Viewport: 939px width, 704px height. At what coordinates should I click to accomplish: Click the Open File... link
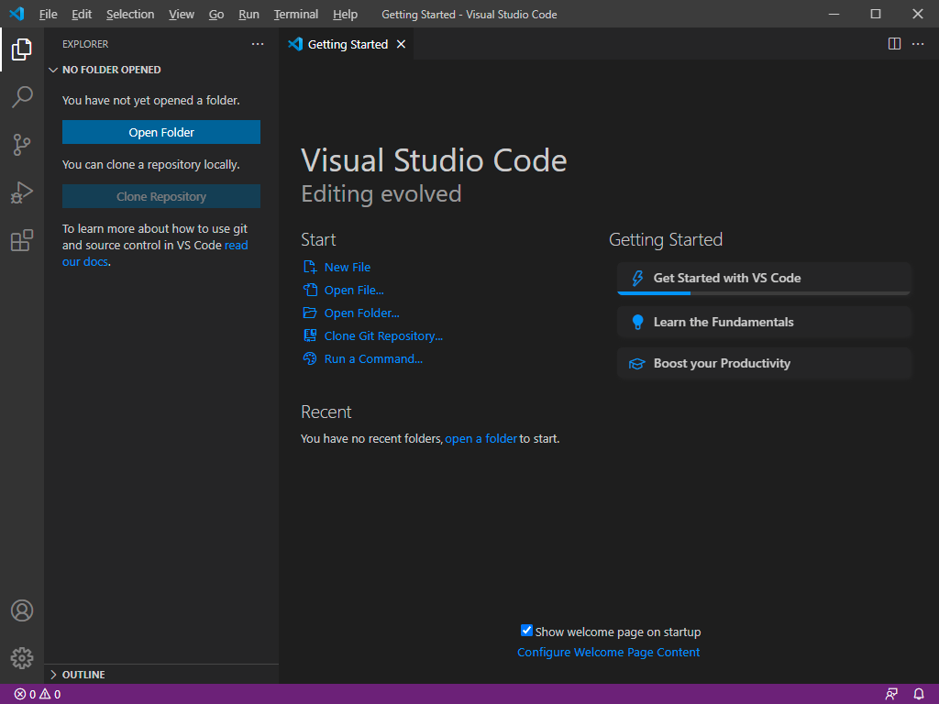tap(354, 290)
